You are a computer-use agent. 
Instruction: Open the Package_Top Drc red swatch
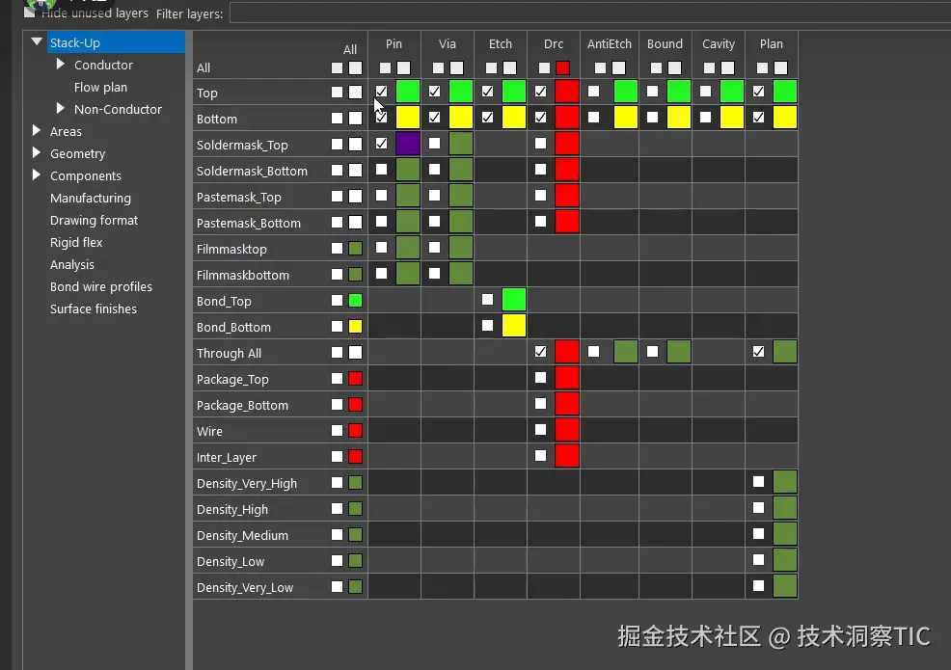click(567, 378)
